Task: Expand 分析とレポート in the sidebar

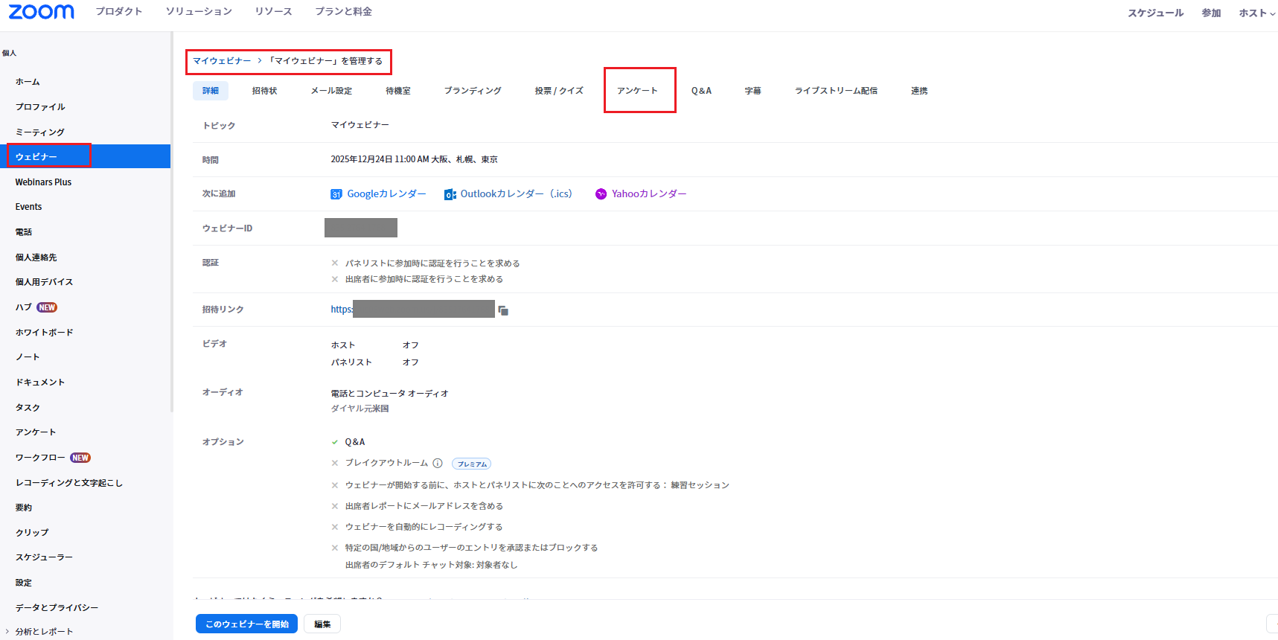Action: tap(7, 632)
